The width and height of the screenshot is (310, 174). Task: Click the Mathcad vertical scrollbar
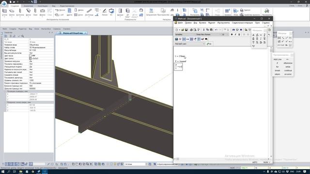click(271, 102)
